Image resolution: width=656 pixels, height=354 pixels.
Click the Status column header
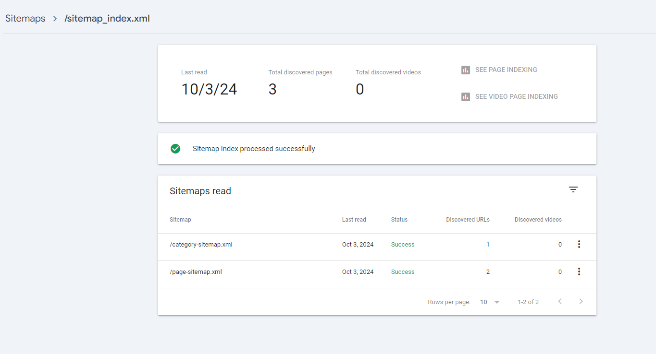[399, 220]
